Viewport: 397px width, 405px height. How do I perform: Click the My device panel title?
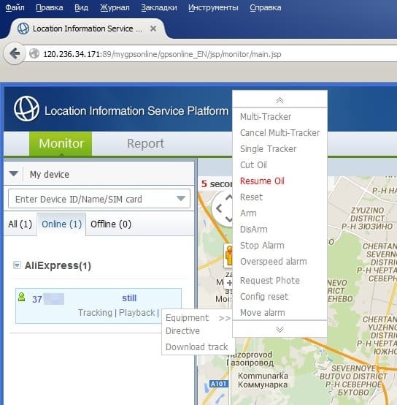(50, 174)
